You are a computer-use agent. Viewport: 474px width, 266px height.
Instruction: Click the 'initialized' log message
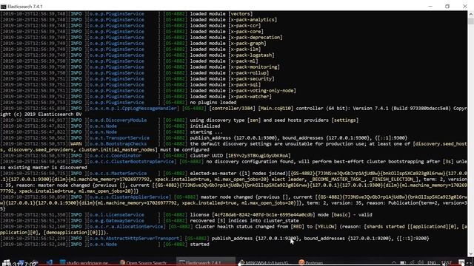[205, 126]
